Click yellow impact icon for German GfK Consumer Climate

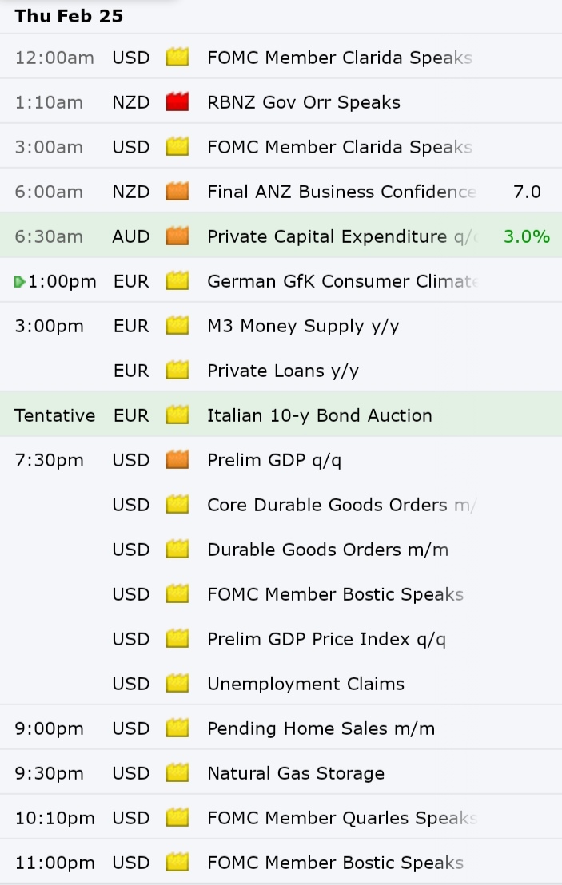pos(177,281)
